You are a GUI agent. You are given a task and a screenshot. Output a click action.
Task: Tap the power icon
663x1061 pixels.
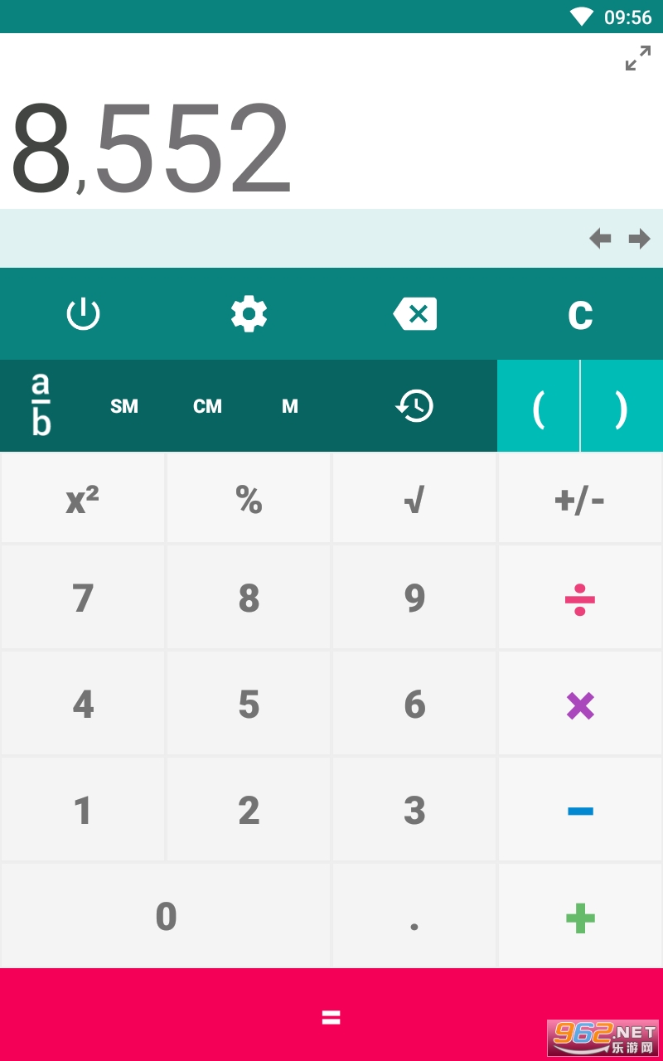click(83, 314)
